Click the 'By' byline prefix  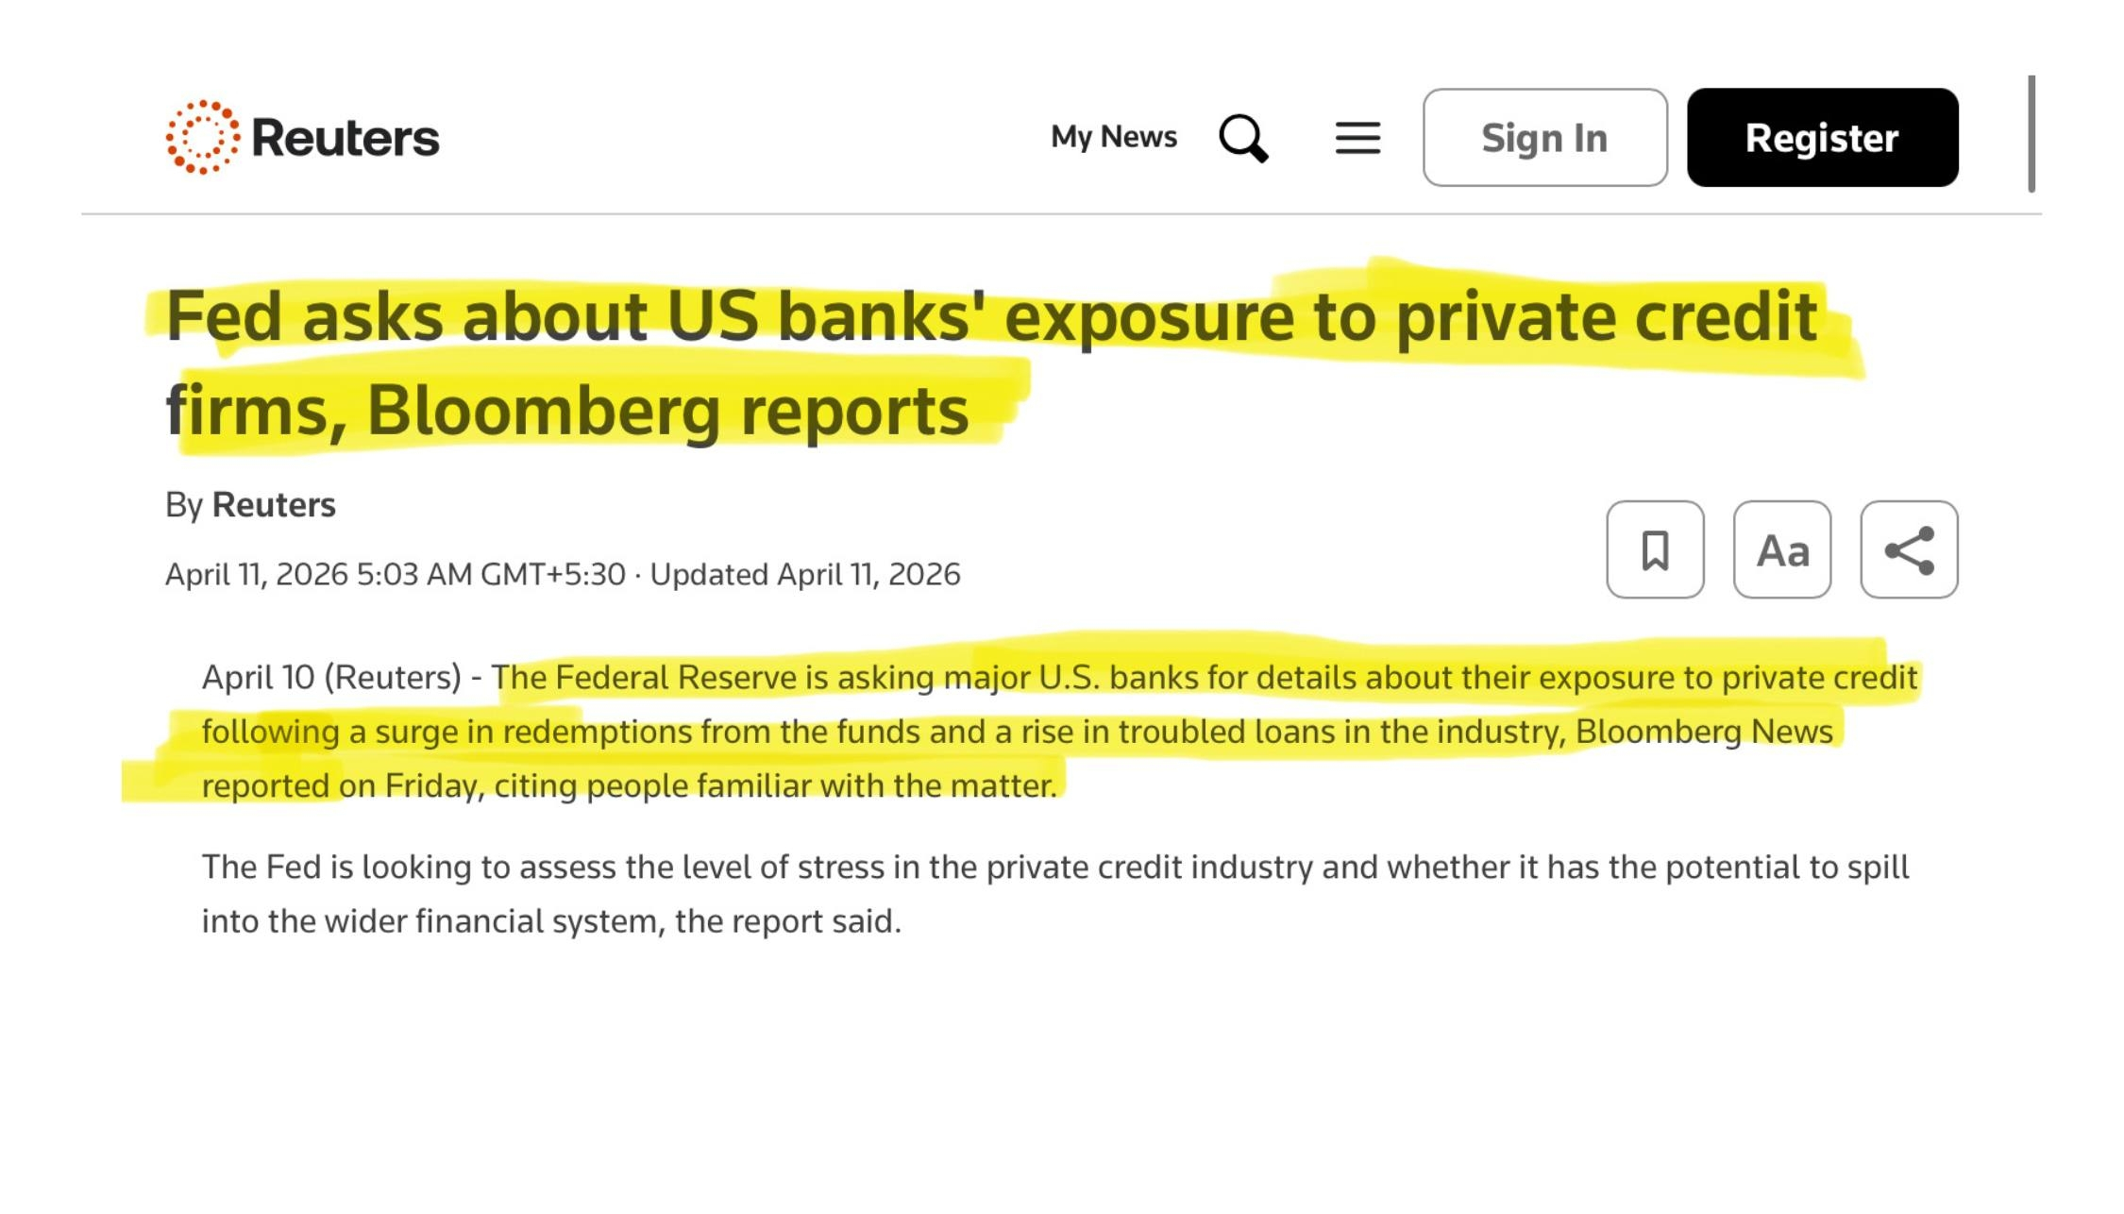click(184, 506)
